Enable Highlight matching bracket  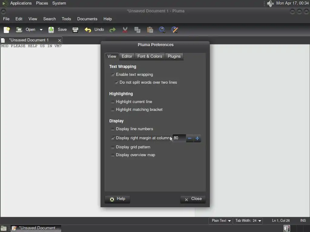pyautogui.click(x=113, y=110)
